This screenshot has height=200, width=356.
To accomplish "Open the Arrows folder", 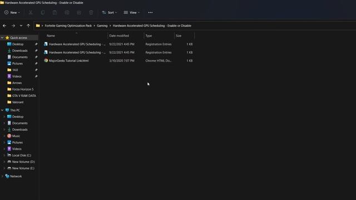I will click(x=17, y=83).
